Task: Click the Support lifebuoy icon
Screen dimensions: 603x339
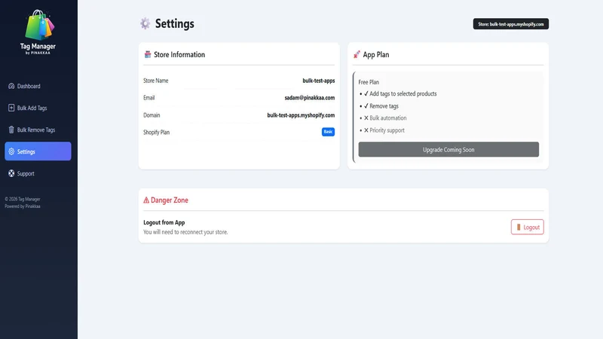Action: (11, 173)
